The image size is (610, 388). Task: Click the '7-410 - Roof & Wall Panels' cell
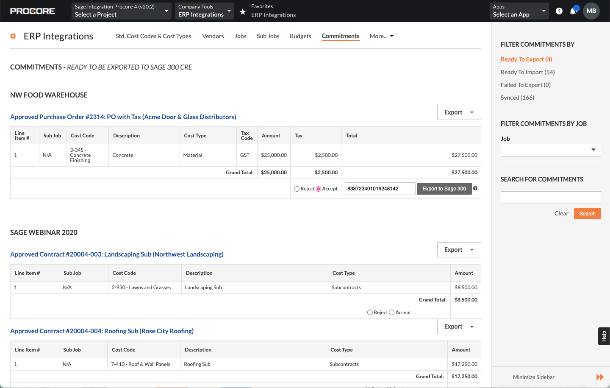click(x=144, y=364)
